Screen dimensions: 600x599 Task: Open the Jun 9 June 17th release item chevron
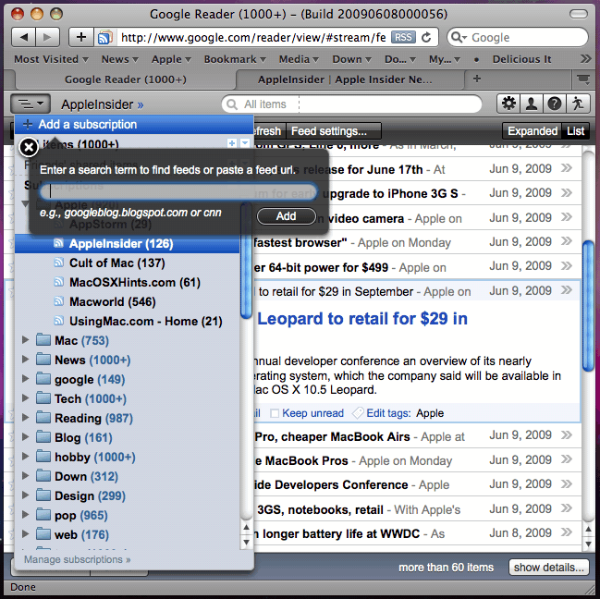coord(567,168)
